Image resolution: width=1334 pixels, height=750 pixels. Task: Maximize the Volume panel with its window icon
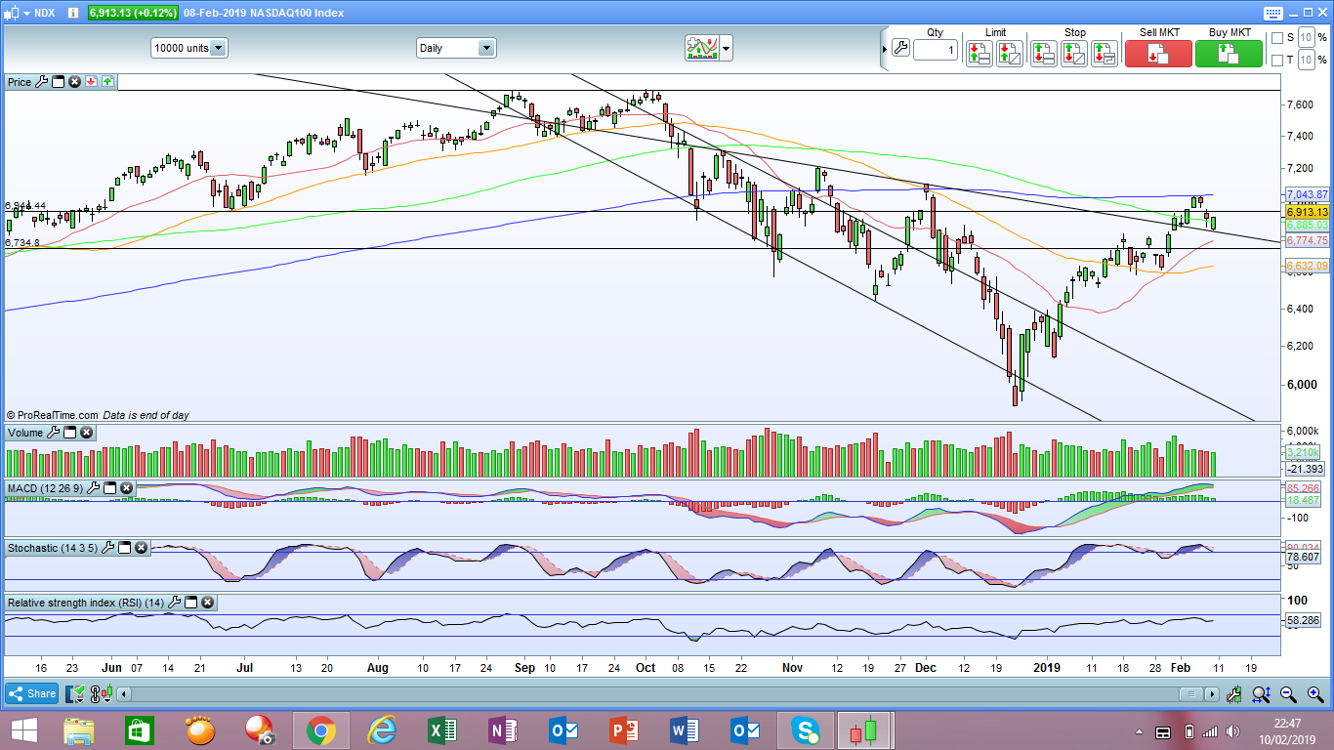click(69, 433)
